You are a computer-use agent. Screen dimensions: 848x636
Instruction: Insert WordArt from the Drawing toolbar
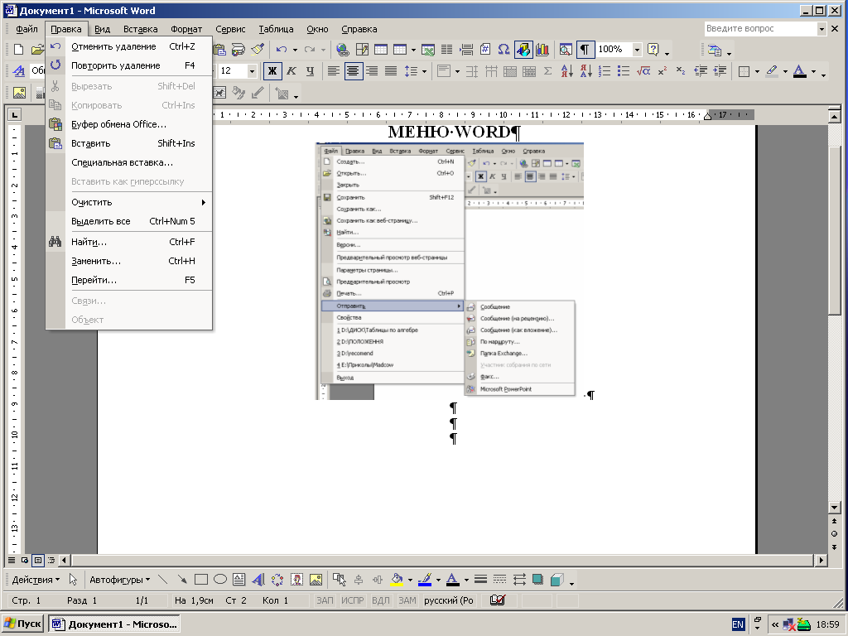(x=258, y=580)
